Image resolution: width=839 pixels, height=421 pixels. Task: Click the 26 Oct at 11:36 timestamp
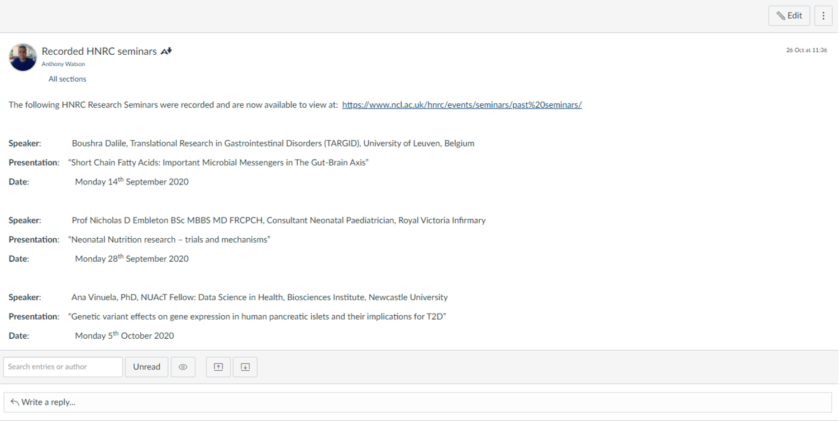click(x=806, y=50)
